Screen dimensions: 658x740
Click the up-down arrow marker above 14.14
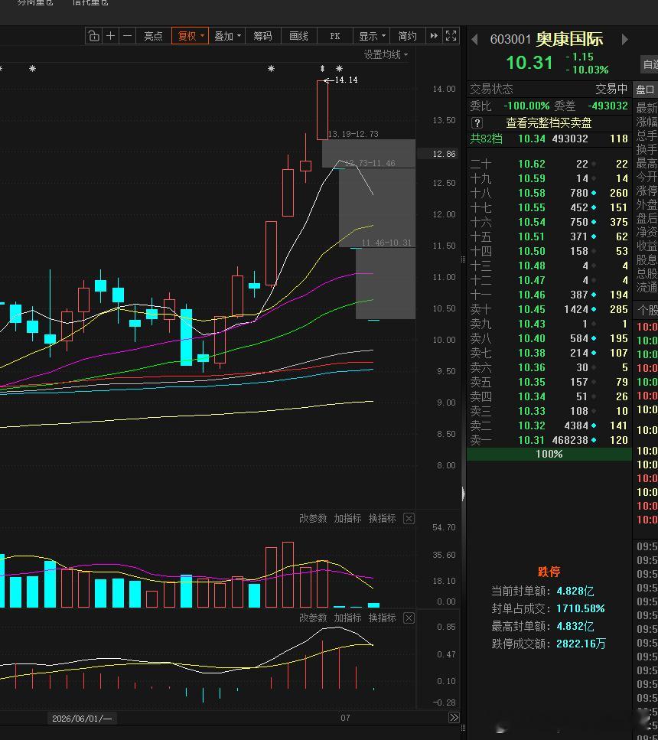(x=322, y=69)
